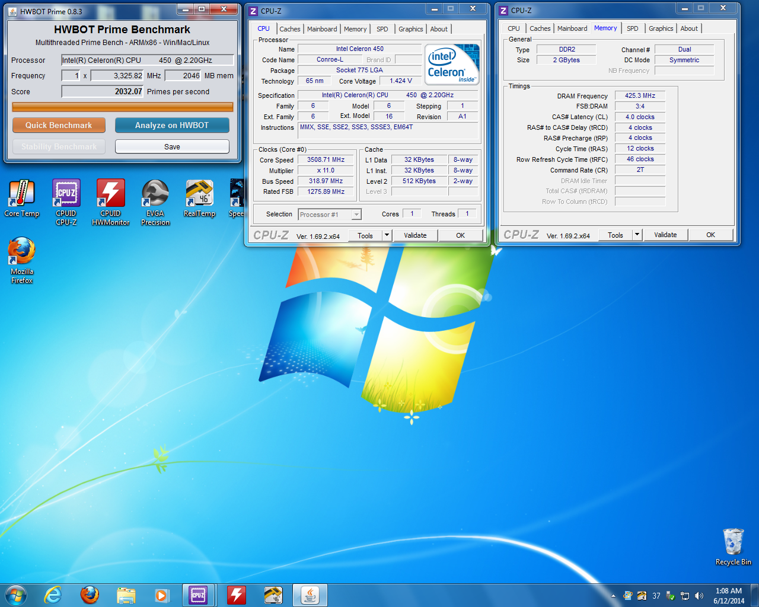Viewport: 759px width, 607px height.
Task: Open RealTemp desktop shortcut
Action: tap(199, 199)
